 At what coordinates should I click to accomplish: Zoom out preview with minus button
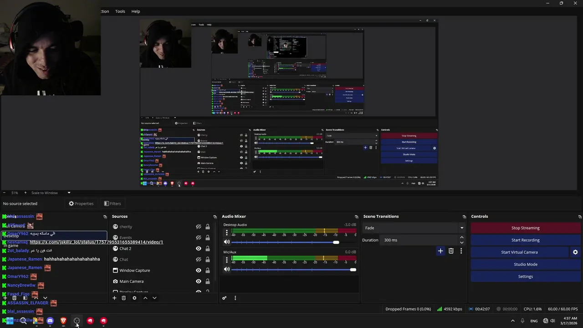coord(4,193)
